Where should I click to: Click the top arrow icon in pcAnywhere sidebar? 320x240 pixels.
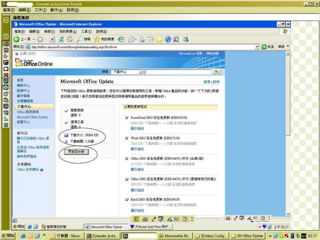tap(6, 20)
